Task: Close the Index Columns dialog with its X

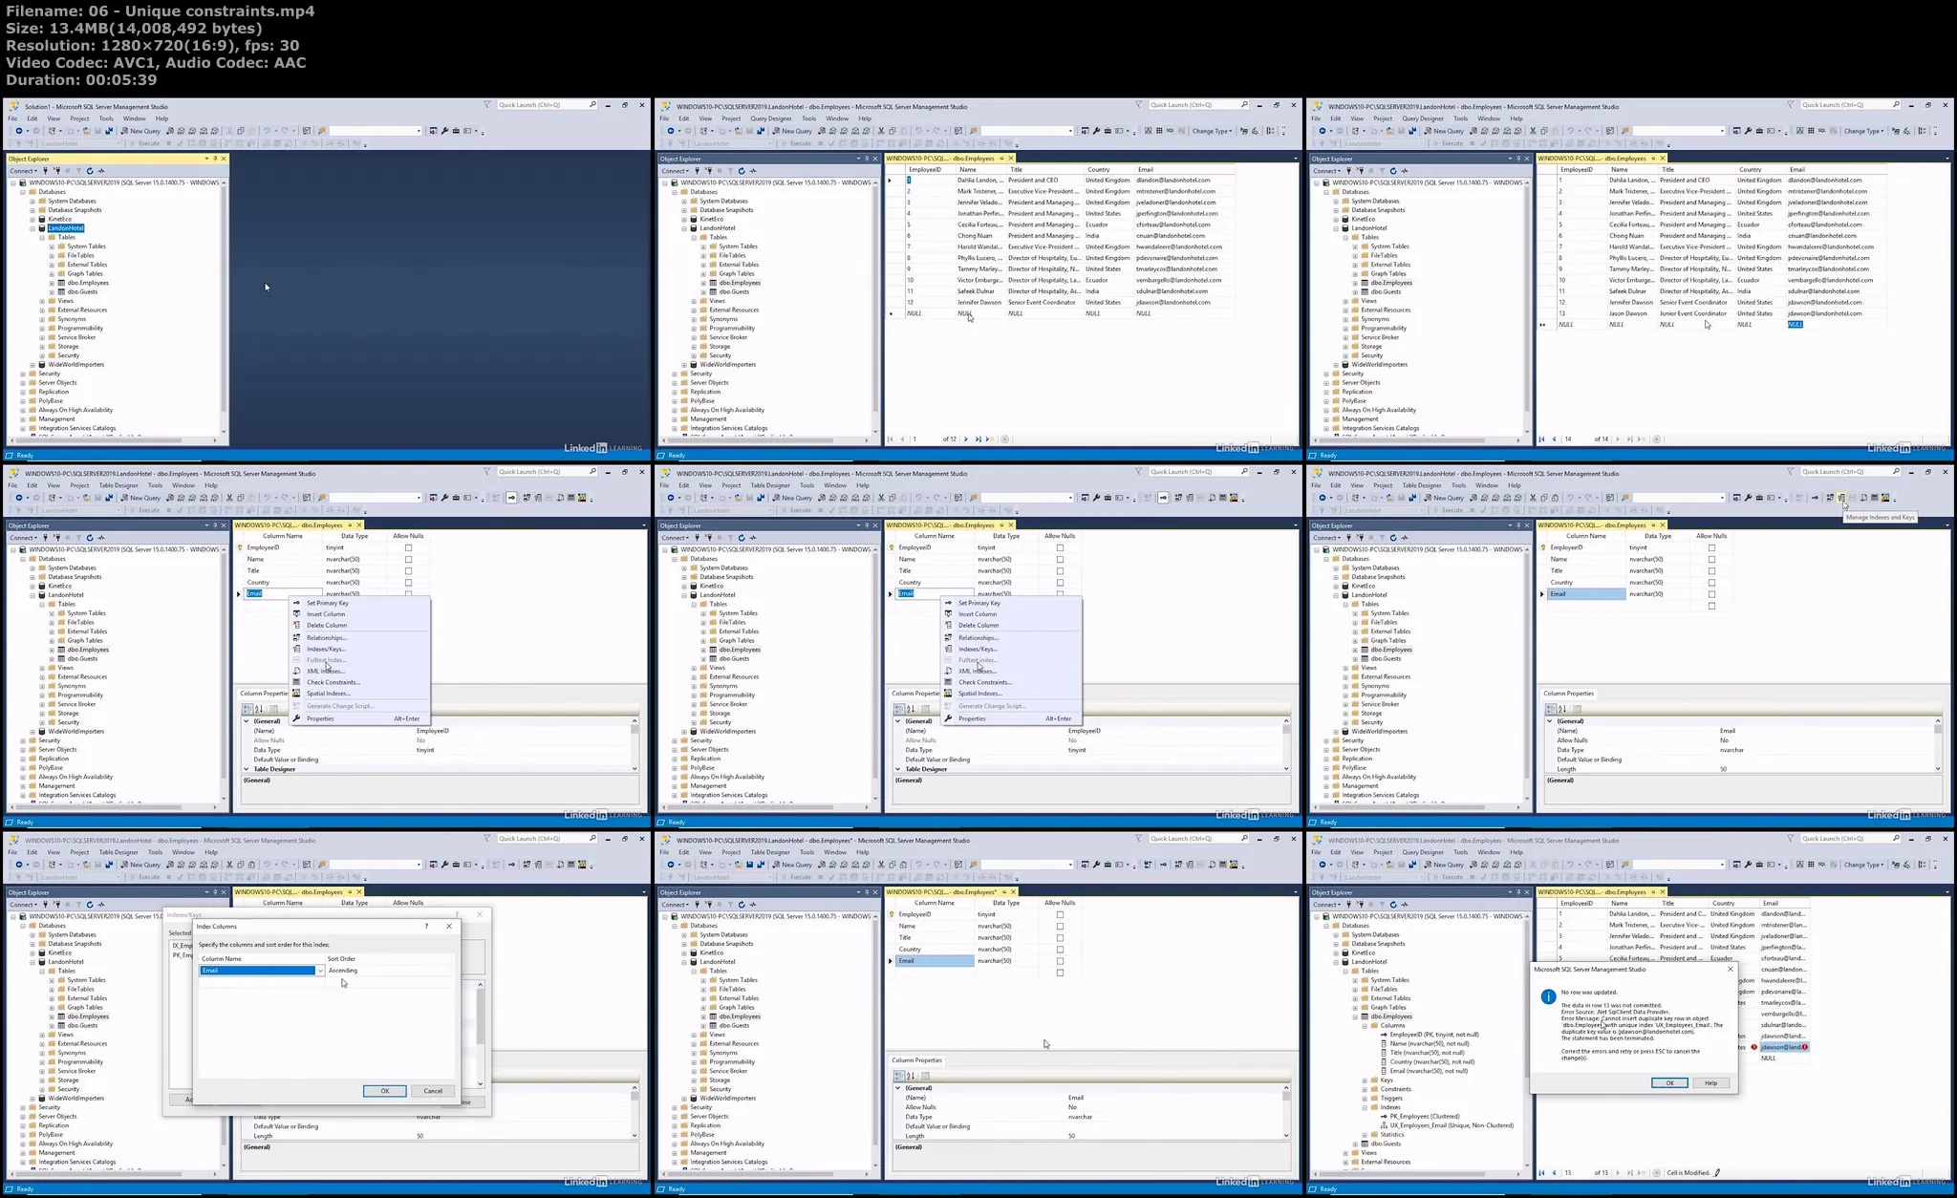Action: click(x=449, y=926)
